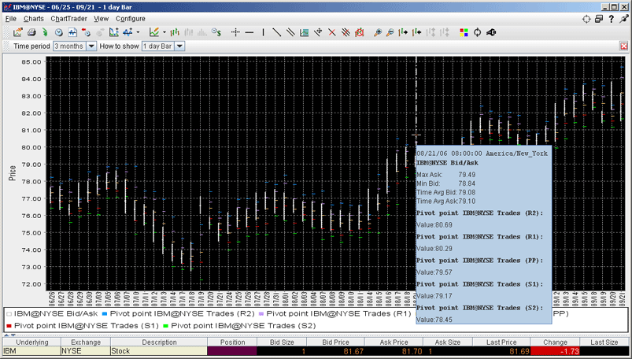Close parameter bar with red X button

pos(624,46)
